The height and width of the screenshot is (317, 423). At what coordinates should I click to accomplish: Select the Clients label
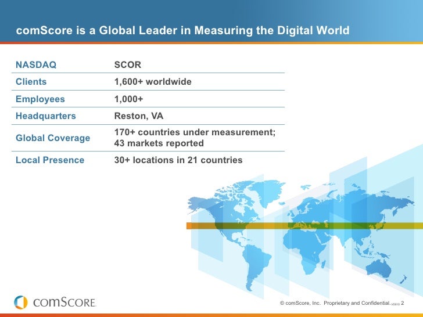coord(31,82)
